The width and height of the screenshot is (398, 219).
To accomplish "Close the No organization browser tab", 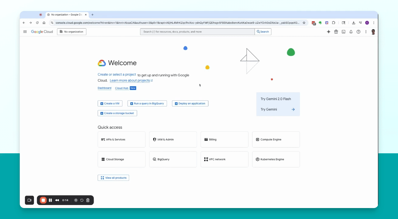I will (x=86, y=15).
